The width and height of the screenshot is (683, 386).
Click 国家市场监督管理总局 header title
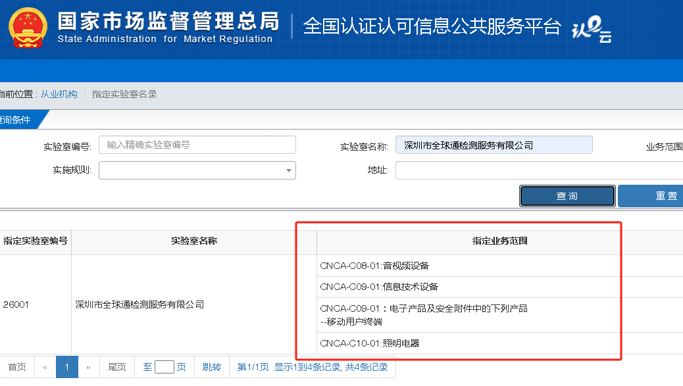coord(168,21)
